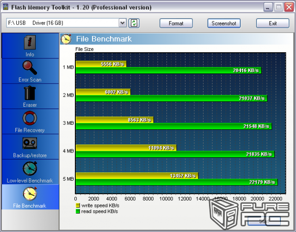Minimize the Flash Memory Toolkit window
Image resolution: width=296 pixels, height=232 pixels.
[268, 7]
